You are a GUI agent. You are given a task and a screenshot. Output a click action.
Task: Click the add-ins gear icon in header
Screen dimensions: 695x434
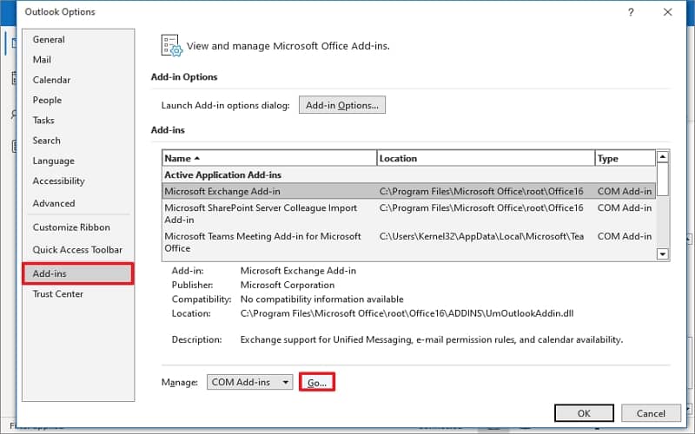click(x=171, y=46)
